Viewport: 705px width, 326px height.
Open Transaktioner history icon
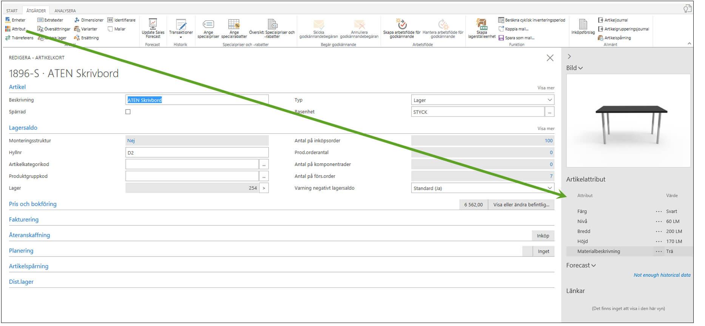point(181,25)
